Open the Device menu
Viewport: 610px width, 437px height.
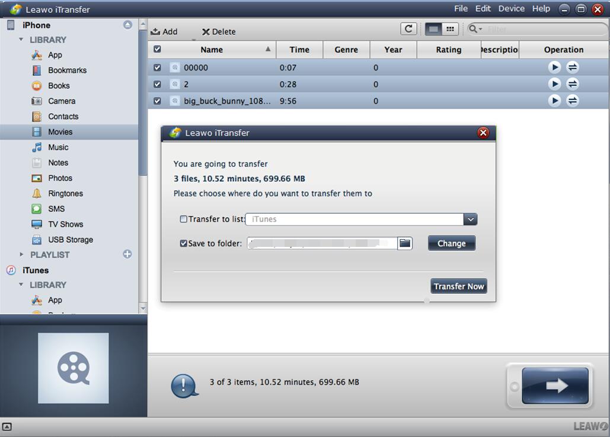(512, 8)
